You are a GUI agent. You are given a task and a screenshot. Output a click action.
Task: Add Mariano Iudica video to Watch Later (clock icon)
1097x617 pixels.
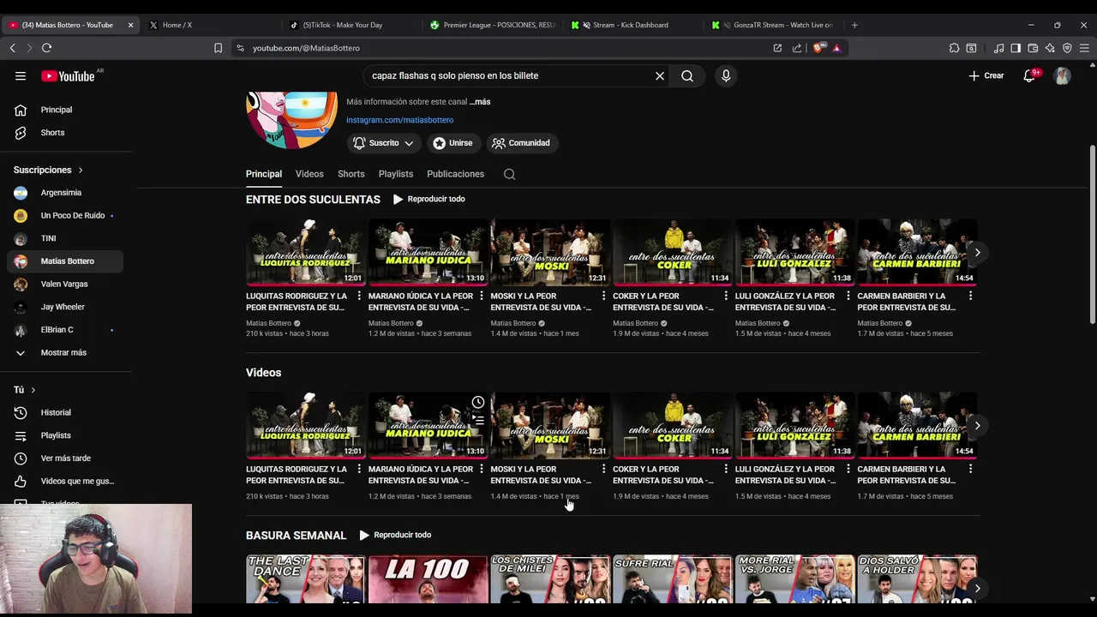[478, 403]
